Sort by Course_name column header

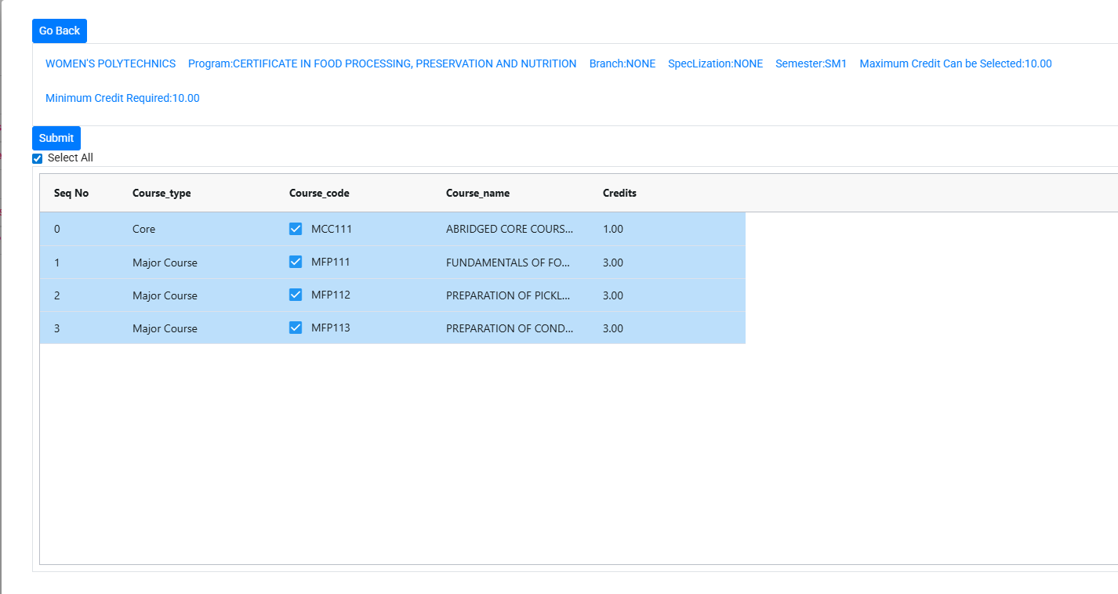coord(477,193)
